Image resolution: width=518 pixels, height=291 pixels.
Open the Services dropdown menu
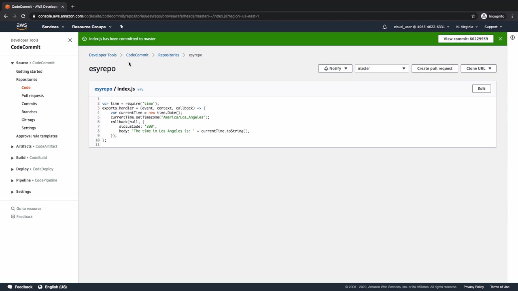tap(53, 27)
